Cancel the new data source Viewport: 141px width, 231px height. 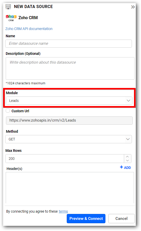click(x=121, y=219)
